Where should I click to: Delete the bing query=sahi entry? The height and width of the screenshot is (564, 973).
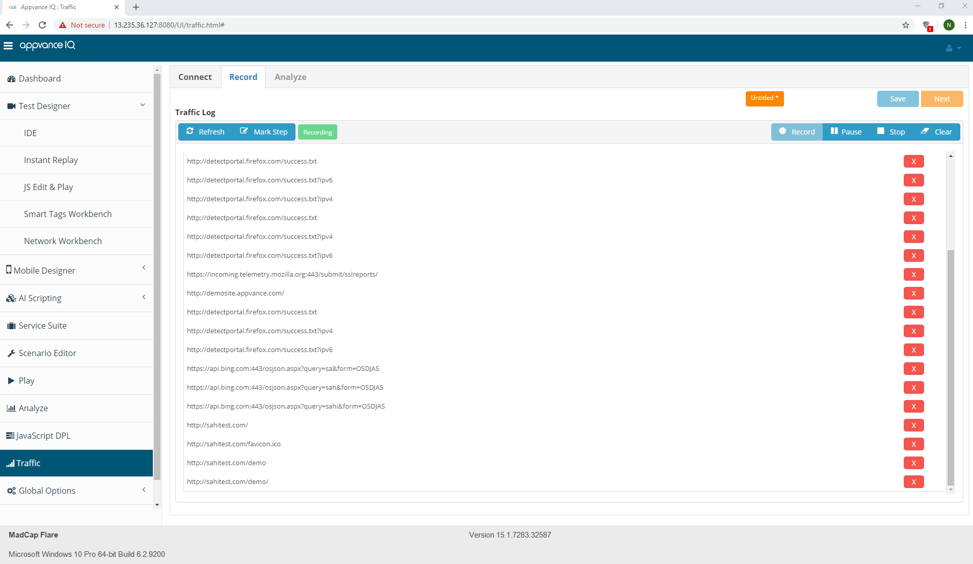913,407
